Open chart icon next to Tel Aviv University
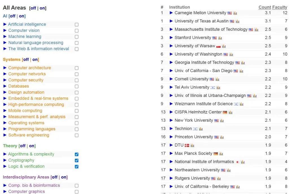Screen dimensions: 305x194 tap(218, 88)
